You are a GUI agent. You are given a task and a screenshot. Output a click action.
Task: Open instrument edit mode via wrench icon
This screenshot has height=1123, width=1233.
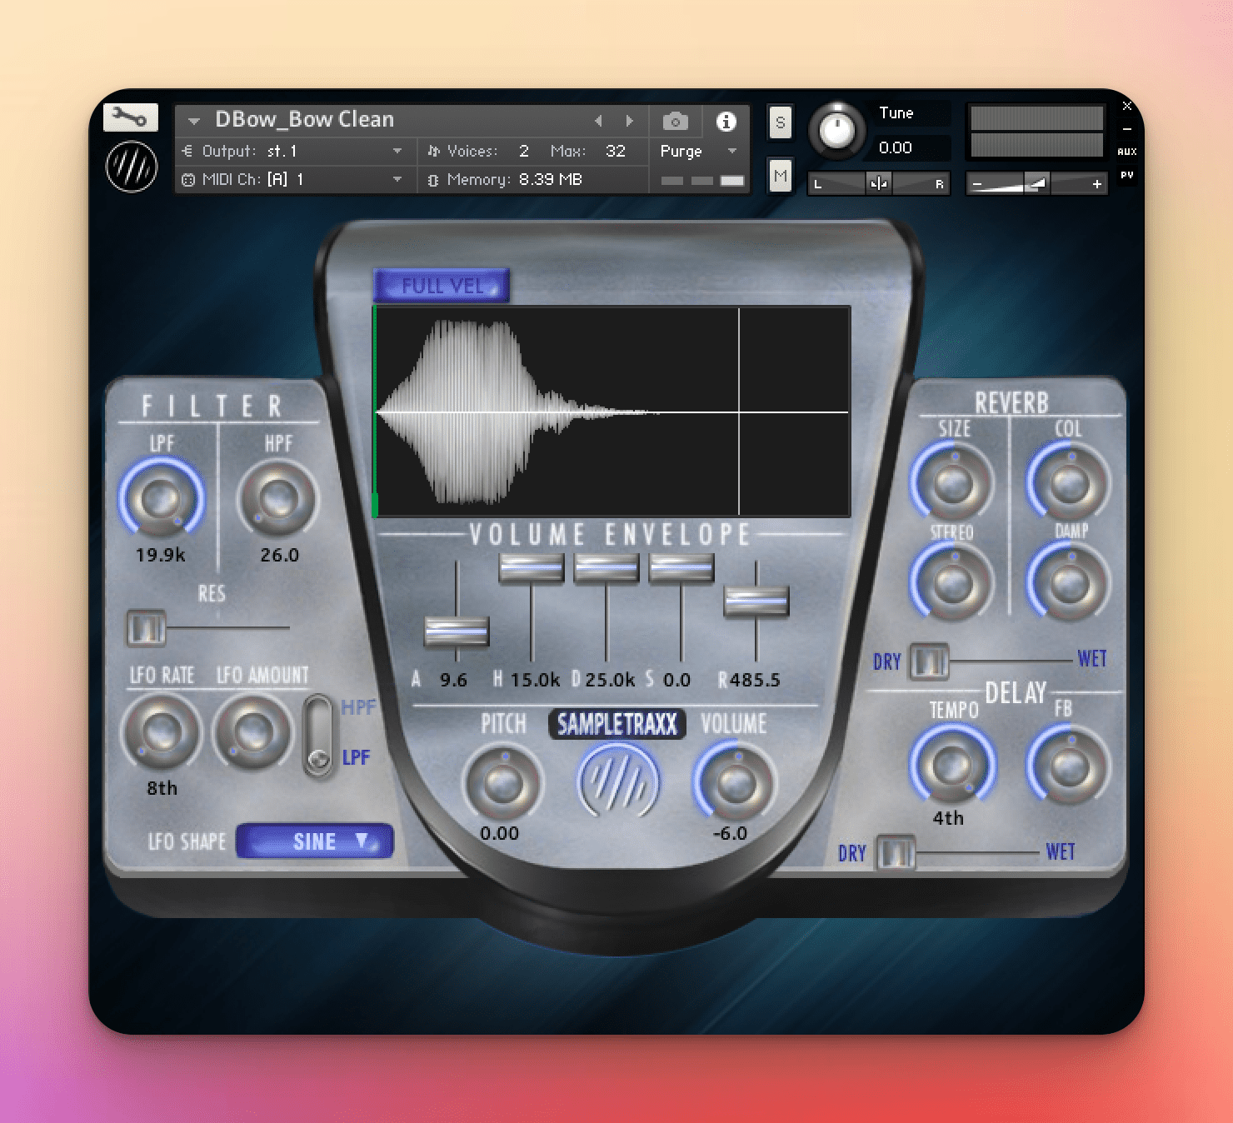(x=131, y=117)
